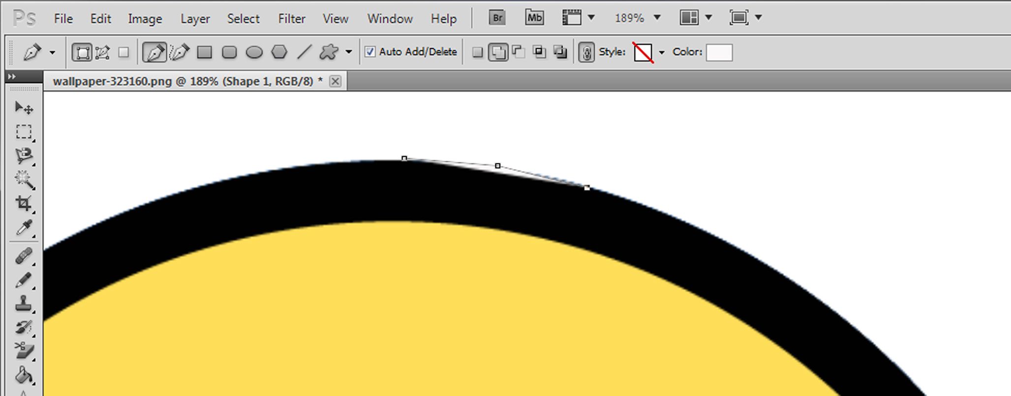This screenshot has height=396, width=1011.
Task: Choose the Line shape tool
Action: point(305,52)
